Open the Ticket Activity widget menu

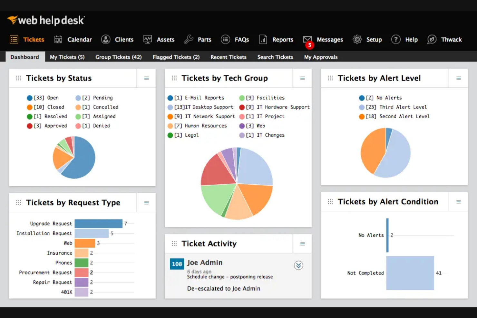point(302,244)
